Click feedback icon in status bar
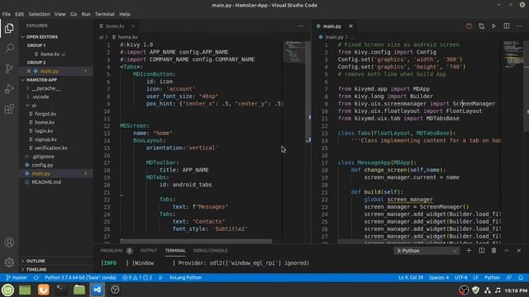 509,277
